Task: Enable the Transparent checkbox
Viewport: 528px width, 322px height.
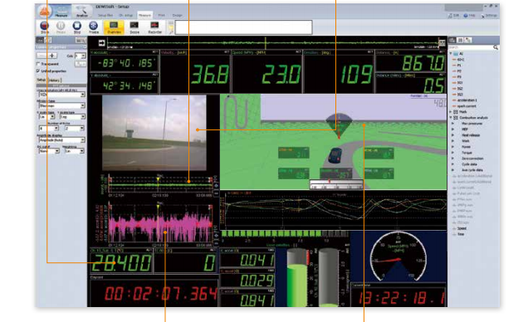Action: pos(38,64)
